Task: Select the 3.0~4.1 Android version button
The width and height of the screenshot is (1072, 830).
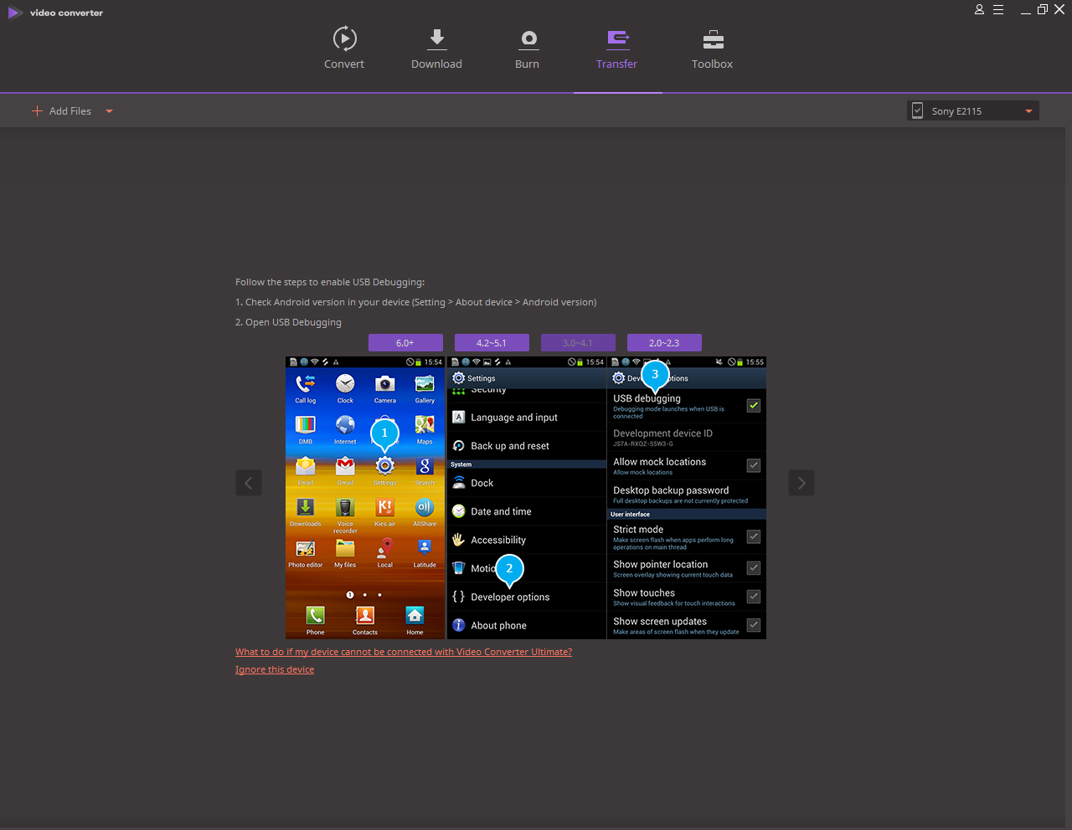Action: 578,343
